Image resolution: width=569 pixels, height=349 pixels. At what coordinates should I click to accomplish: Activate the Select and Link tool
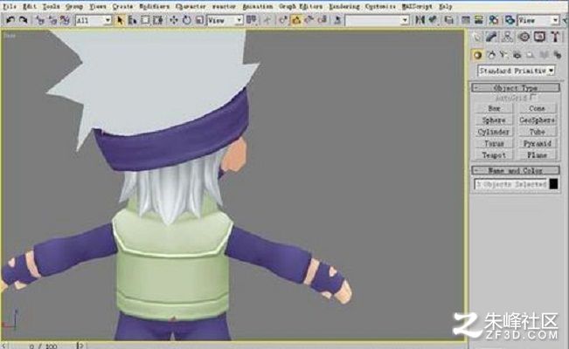pyautogui.click(x=40, y=20)
